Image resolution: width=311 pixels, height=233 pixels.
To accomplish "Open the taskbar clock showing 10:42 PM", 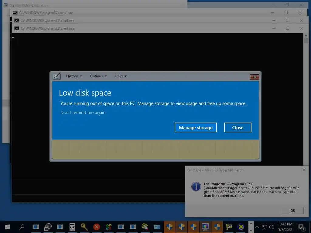I will coord(285,227).
